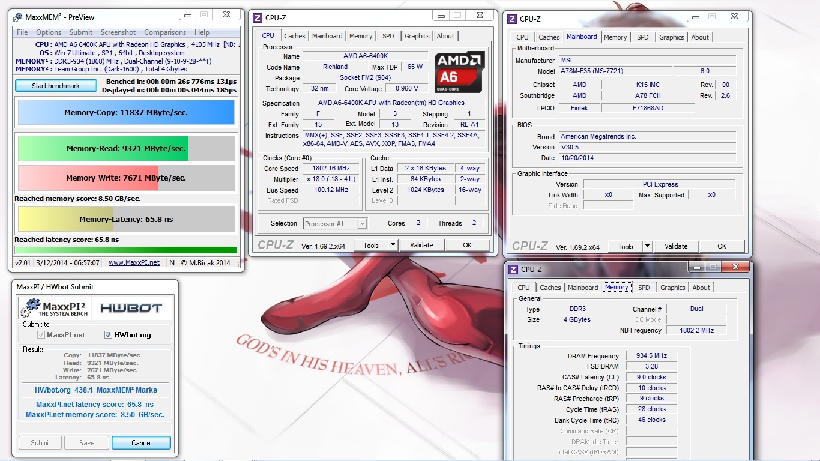The height and width of the screenshot is (461, 820).
Task: Click the AMD A6 logo in CPU-Z
Action: [459, 72]
